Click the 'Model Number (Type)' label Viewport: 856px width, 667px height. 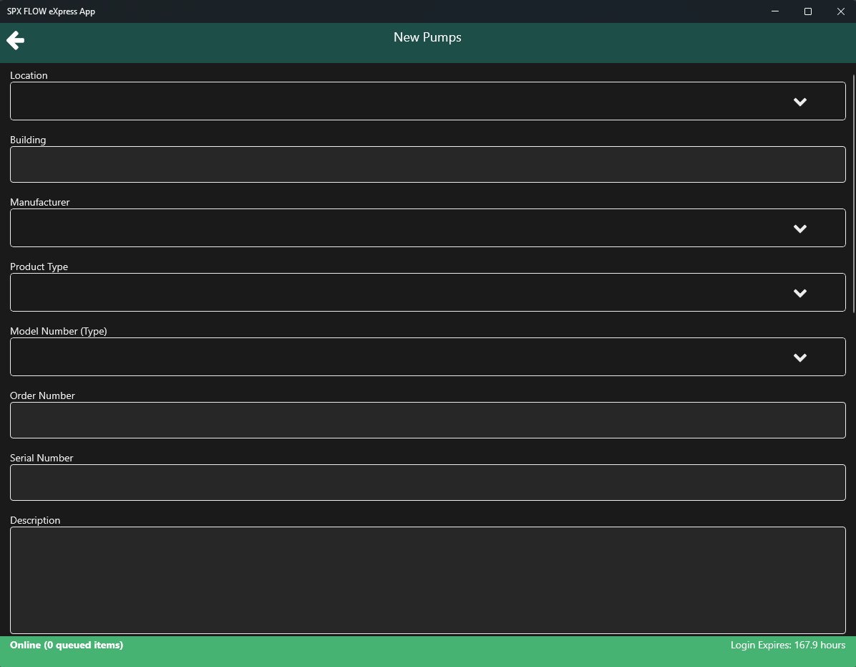tap(59, 331)
